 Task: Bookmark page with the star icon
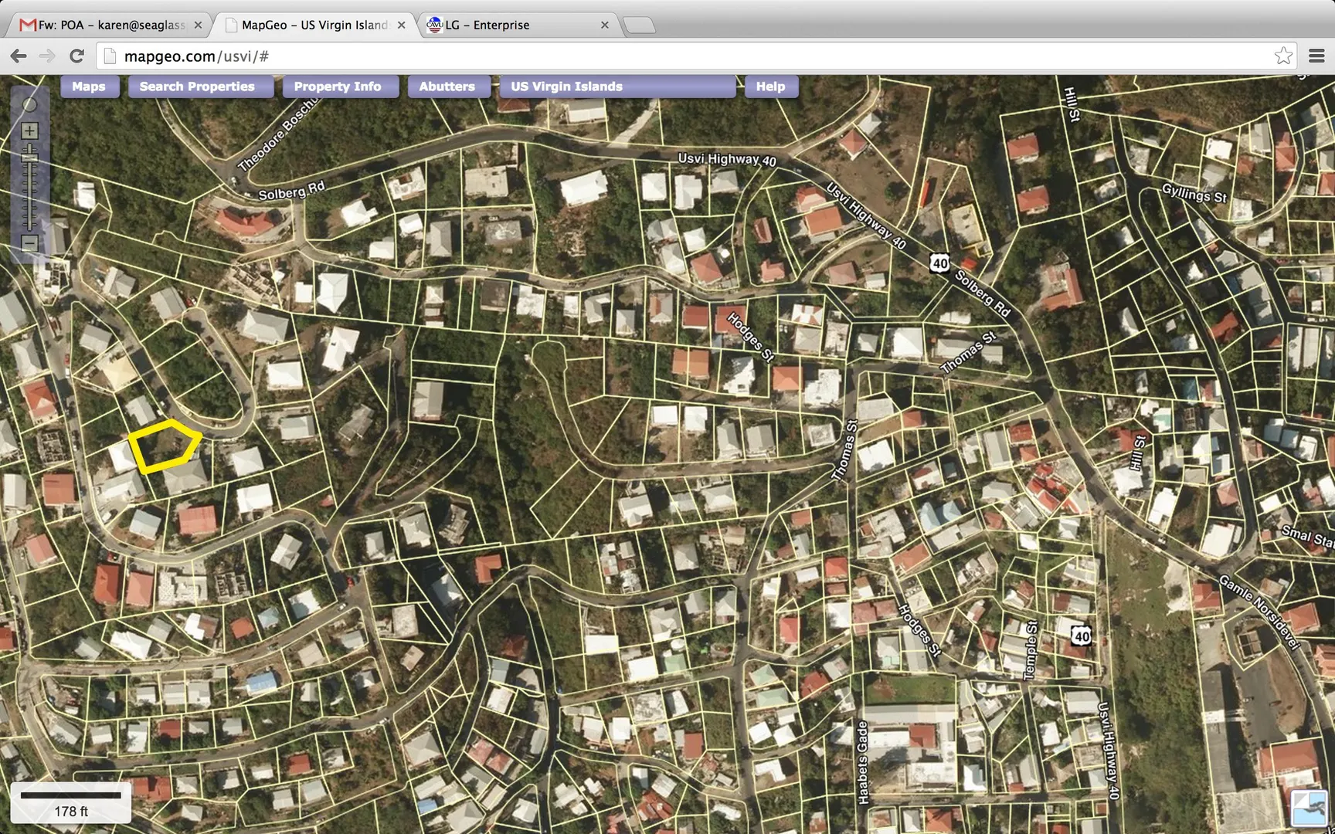pos(1282,56)
